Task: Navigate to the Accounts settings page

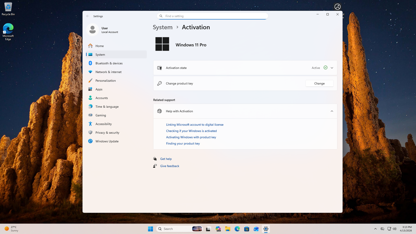Action: pos(101,98)
